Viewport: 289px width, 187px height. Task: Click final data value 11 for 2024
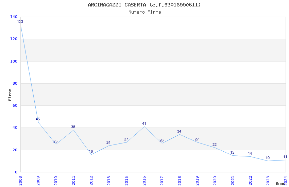pyautogui.click(x=285, y=157)
